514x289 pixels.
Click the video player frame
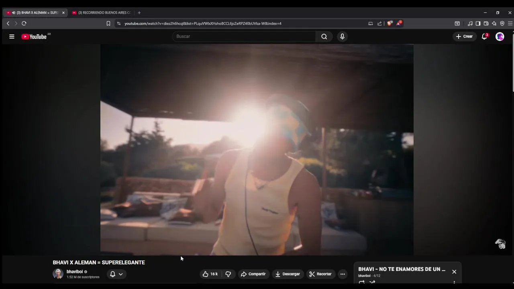[x=257, y=150]
